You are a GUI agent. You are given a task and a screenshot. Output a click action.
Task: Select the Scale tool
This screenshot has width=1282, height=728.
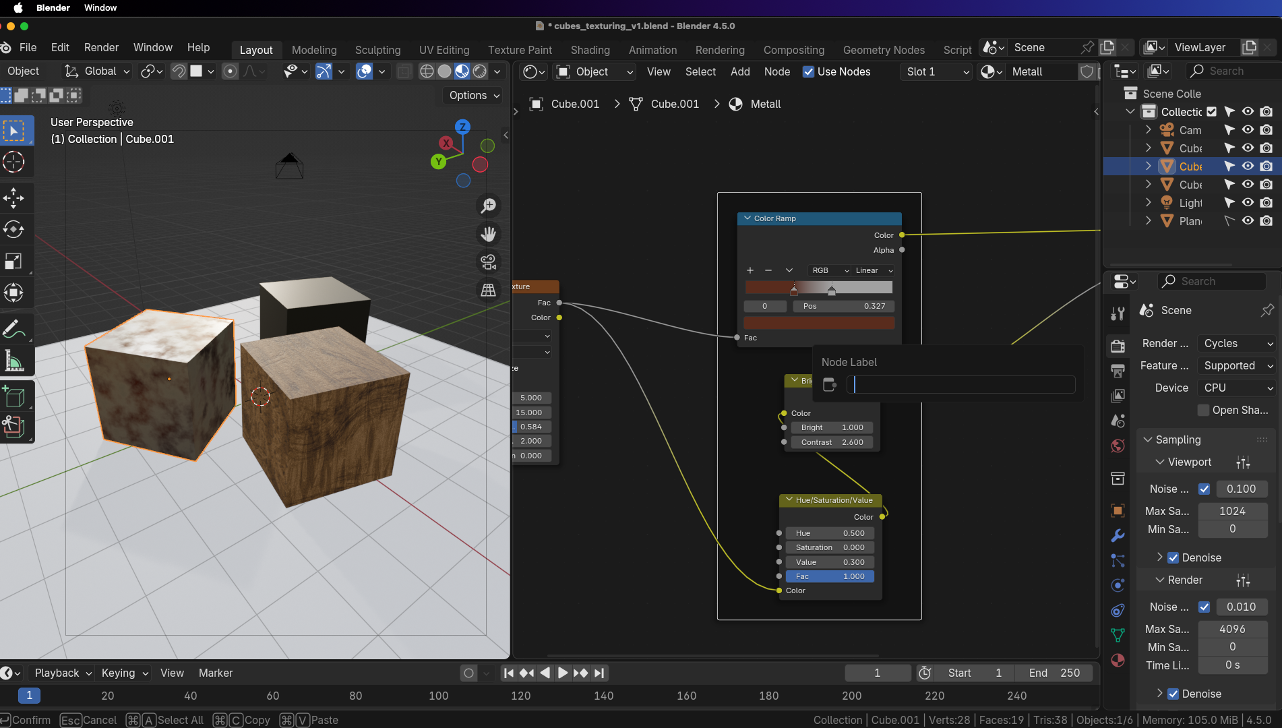[x=14, y=261]
